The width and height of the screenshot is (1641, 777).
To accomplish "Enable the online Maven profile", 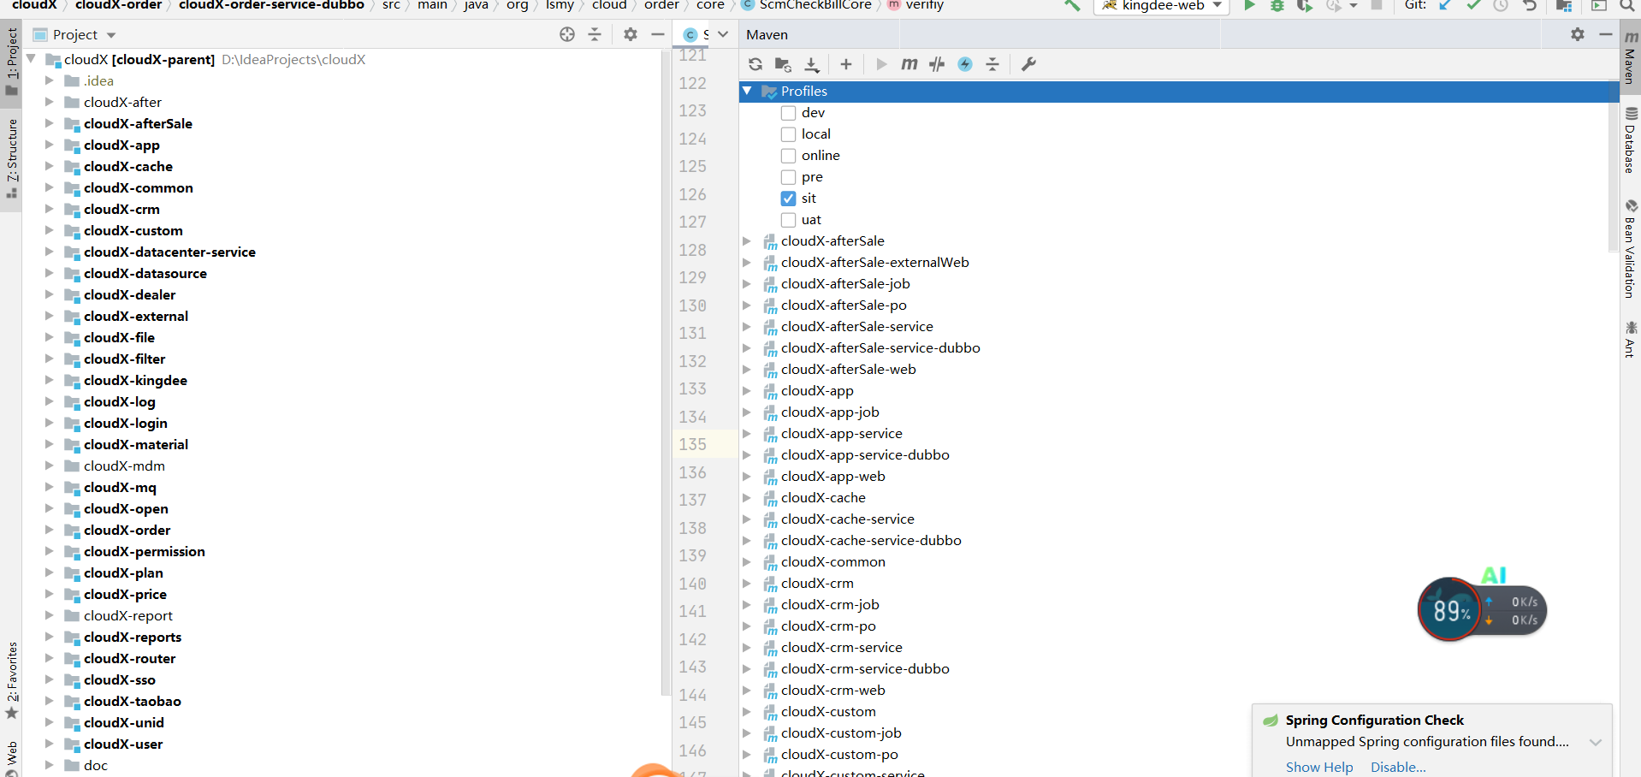I will tap(789, 156).
